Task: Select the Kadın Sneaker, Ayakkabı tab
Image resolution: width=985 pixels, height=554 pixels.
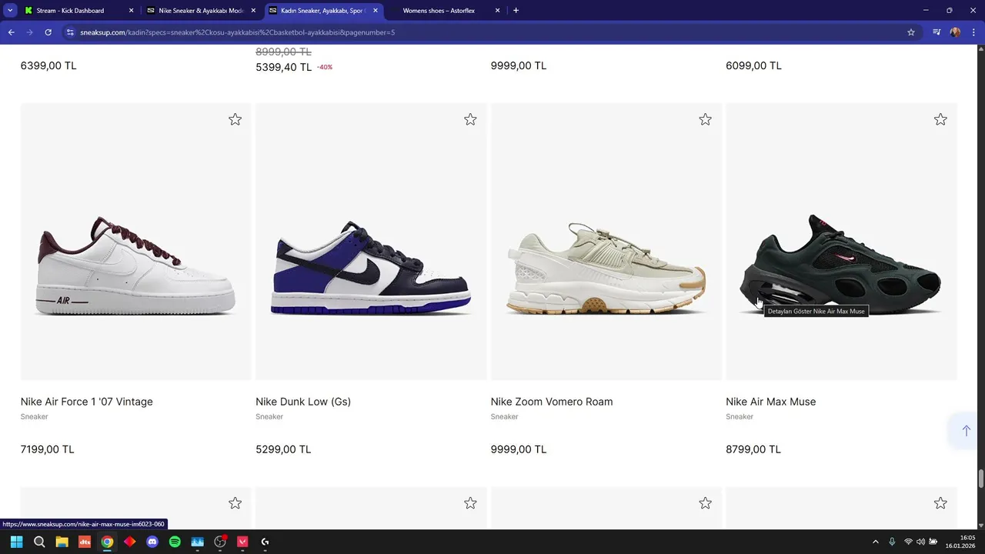Action: click(x=323, y=11)
